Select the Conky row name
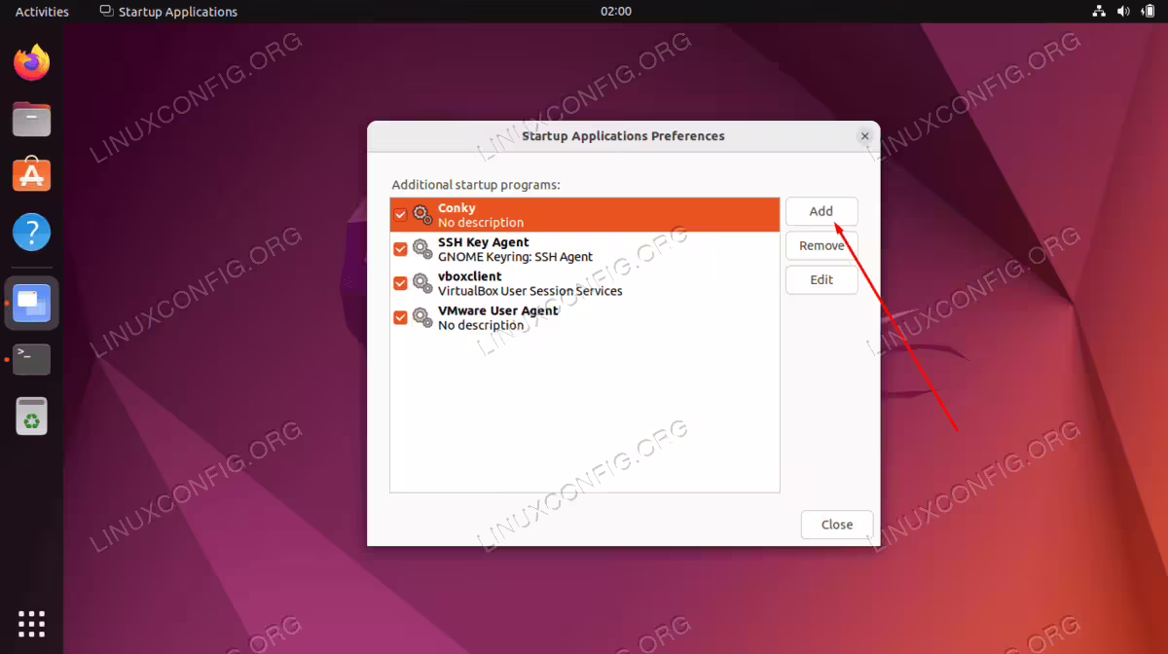Image resolution: width=1168 pixels, height=654 pixels. pos(456,208)
